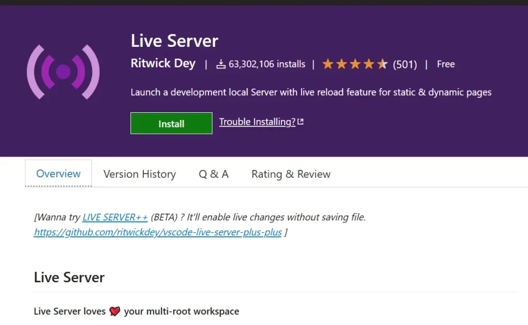This screenshot has height=325, width=528.
Task: Switch to the Version History tab
Action: (x=139, y=174)
